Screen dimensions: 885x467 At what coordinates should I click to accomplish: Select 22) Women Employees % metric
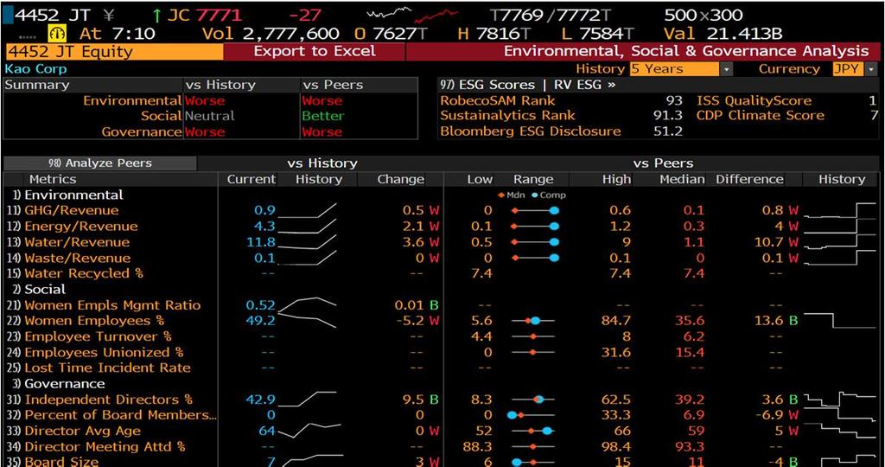tap(86, 321)
